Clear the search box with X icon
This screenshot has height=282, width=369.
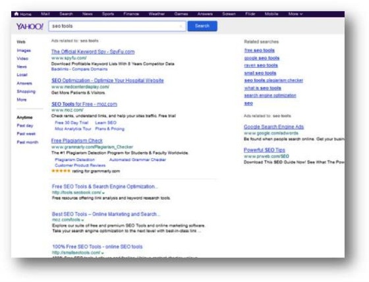click(181, 26)
